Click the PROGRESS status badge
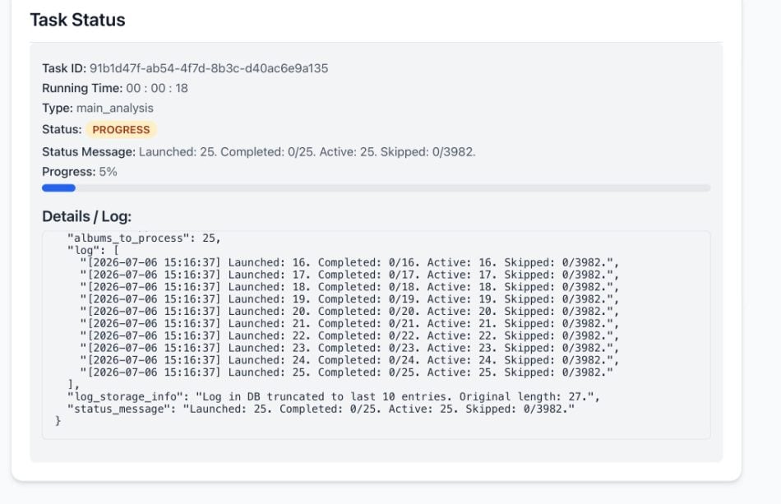 pos(121,129)
